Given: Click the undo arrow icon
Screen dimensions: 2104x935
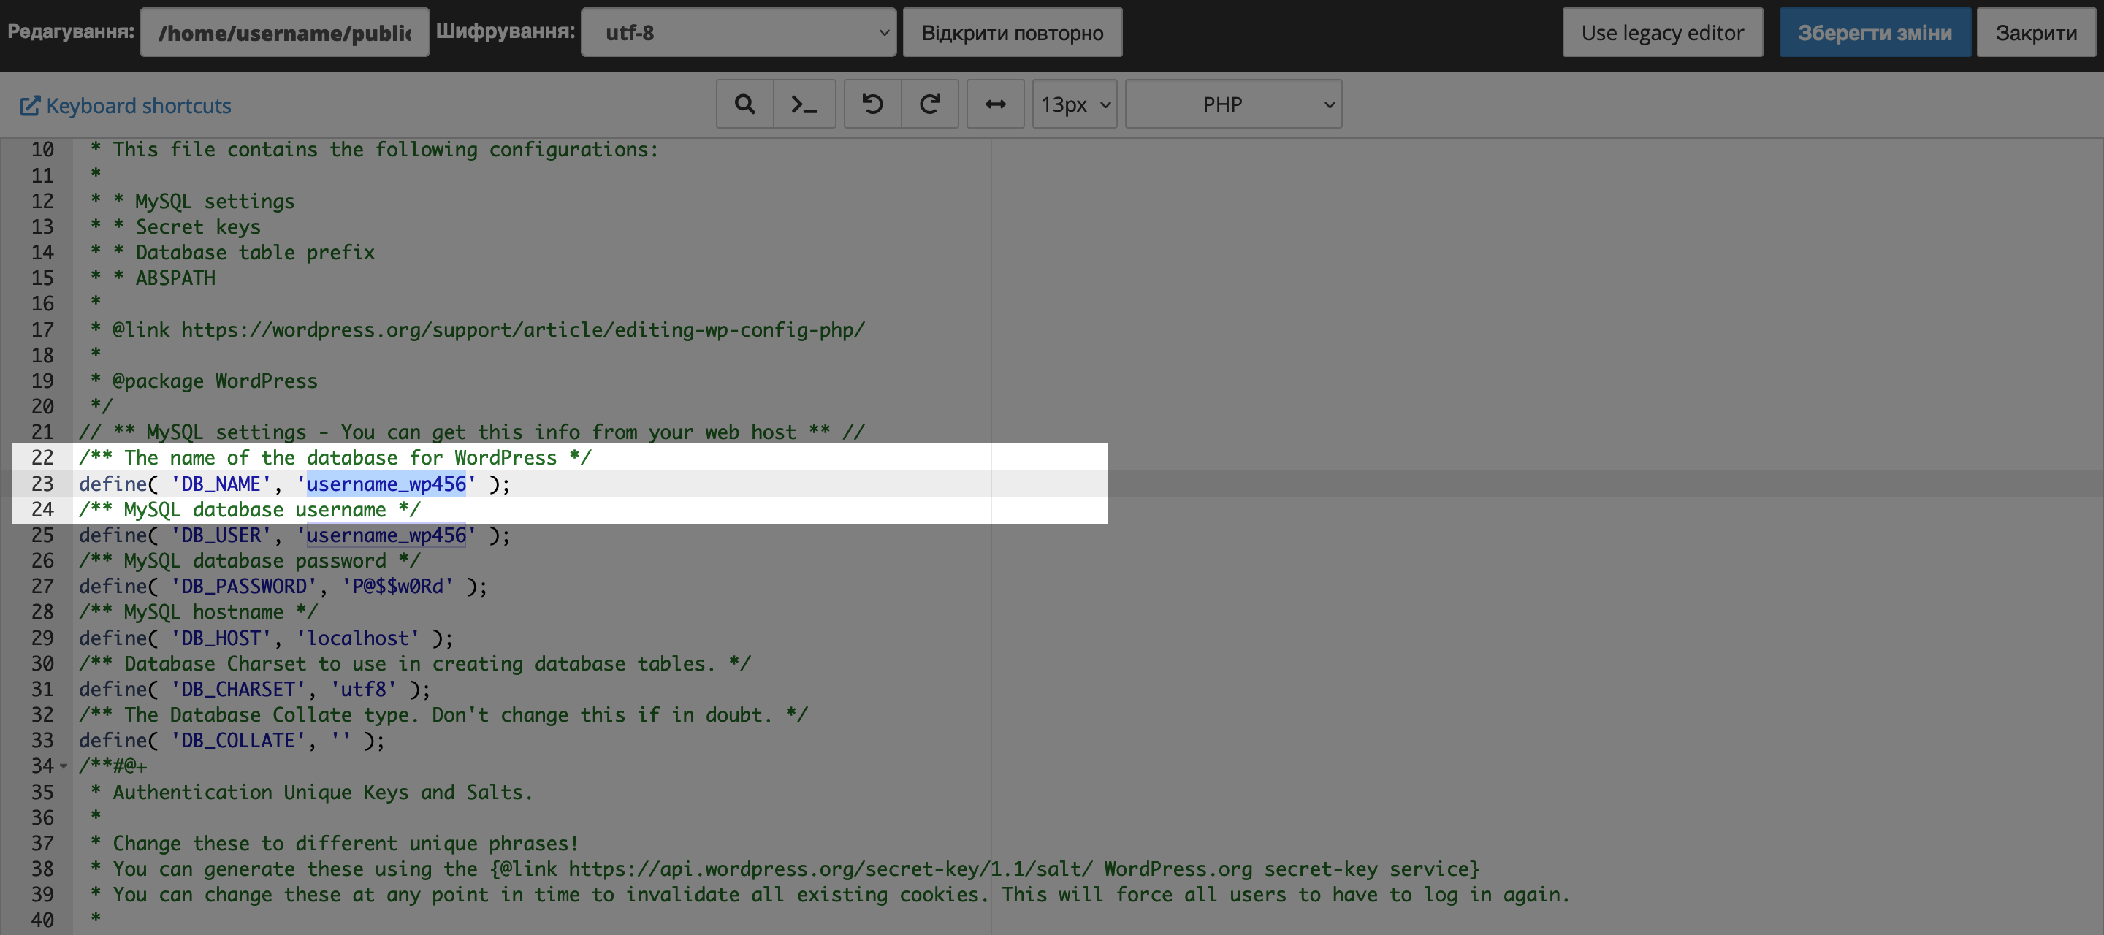Looking at the screenshot, I should tap(872, 104).
